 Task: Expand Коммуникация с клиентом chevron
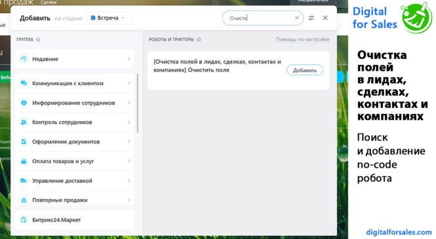coord(129,83)
